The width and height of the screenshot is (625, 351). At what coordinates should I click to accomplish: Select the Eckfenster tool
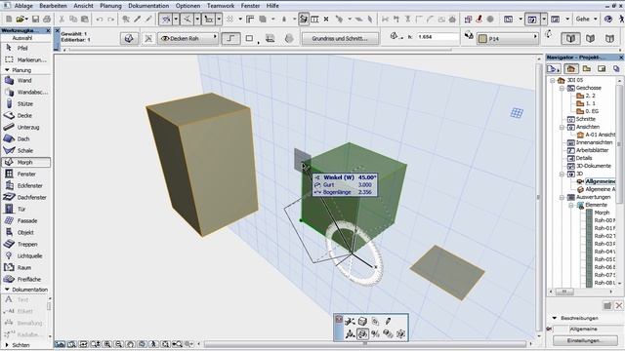tap(29, 186)
